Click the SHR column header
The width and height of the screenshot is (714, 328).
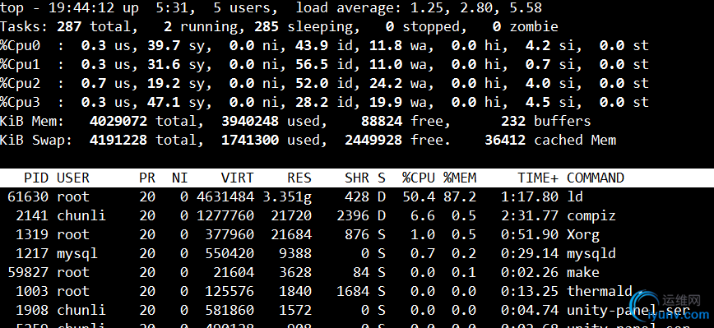(x=357, y=178)
